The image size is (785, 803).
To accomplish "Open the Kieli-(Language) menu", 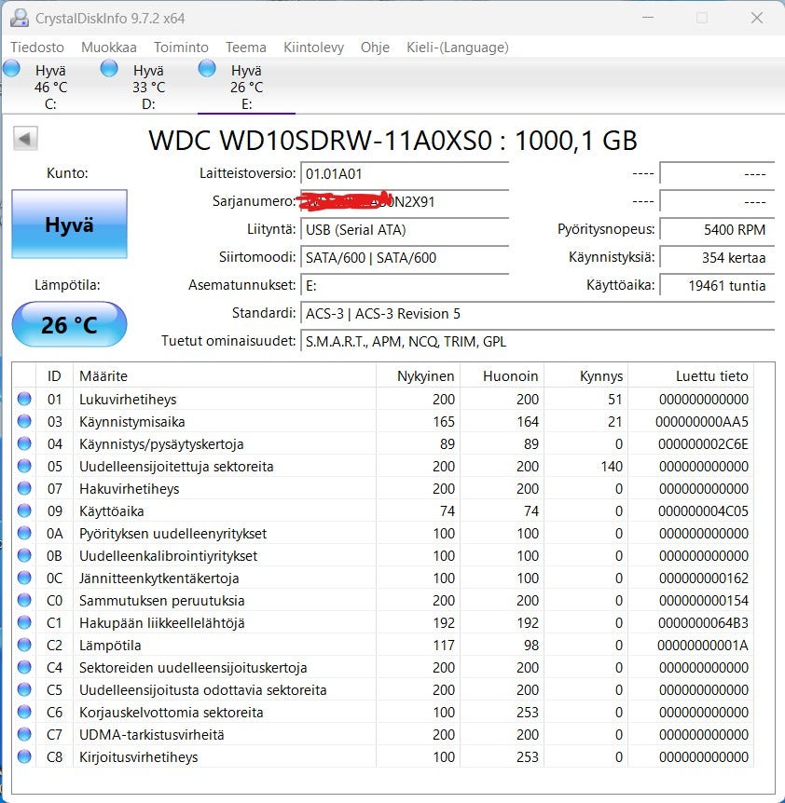I will tap(458, 48).
